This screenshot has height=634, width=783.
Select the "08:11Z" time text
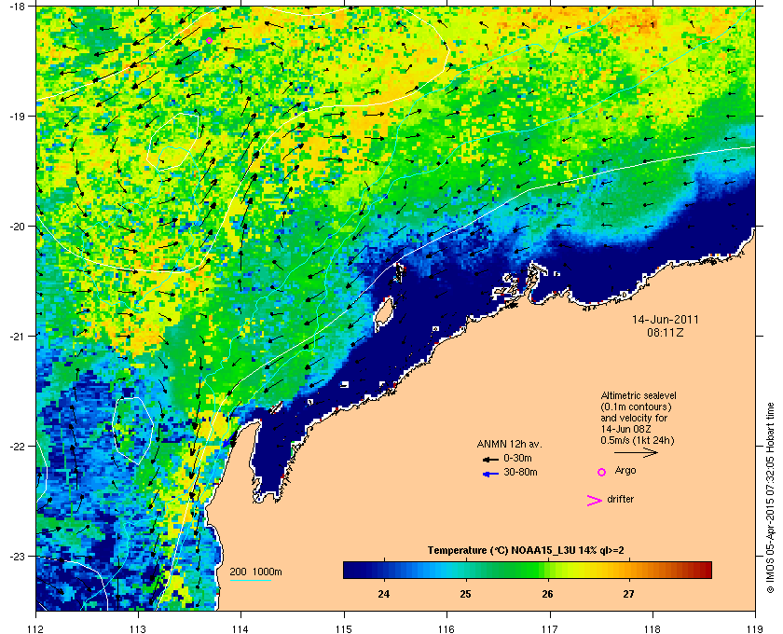(x=666, y=332)
